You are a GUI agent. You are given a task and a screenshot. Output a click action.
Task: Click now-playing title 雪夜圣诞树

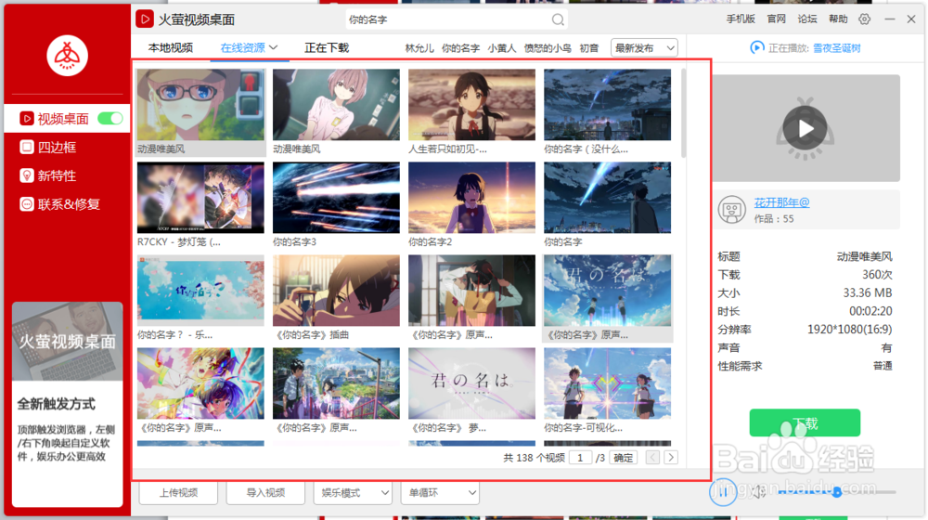click(836, 48)
